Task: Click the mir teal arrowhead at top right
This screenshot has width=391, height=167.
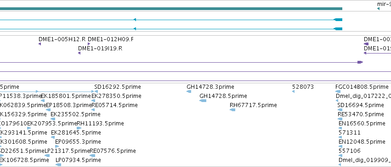Action: pyautogui.click(x=378, y=9)
